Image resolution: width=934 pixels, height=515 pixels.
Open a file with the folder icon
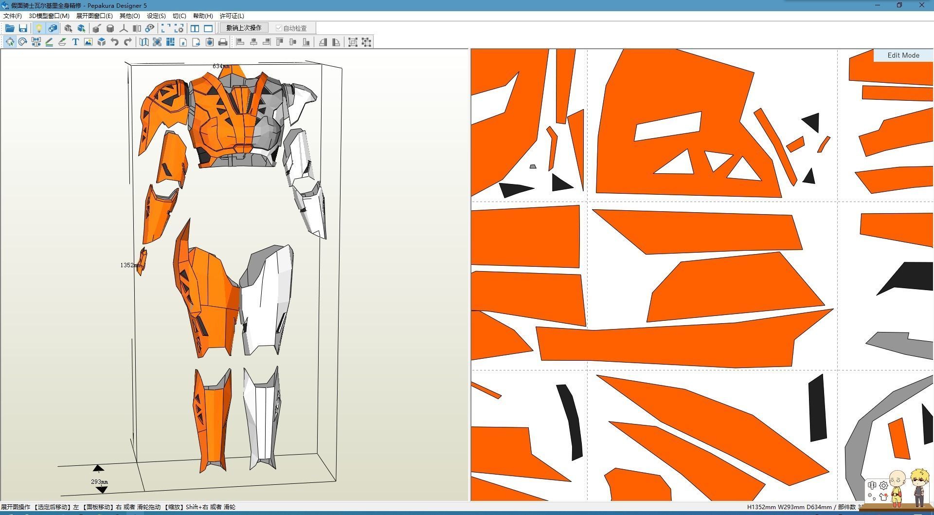click(10, 28)
